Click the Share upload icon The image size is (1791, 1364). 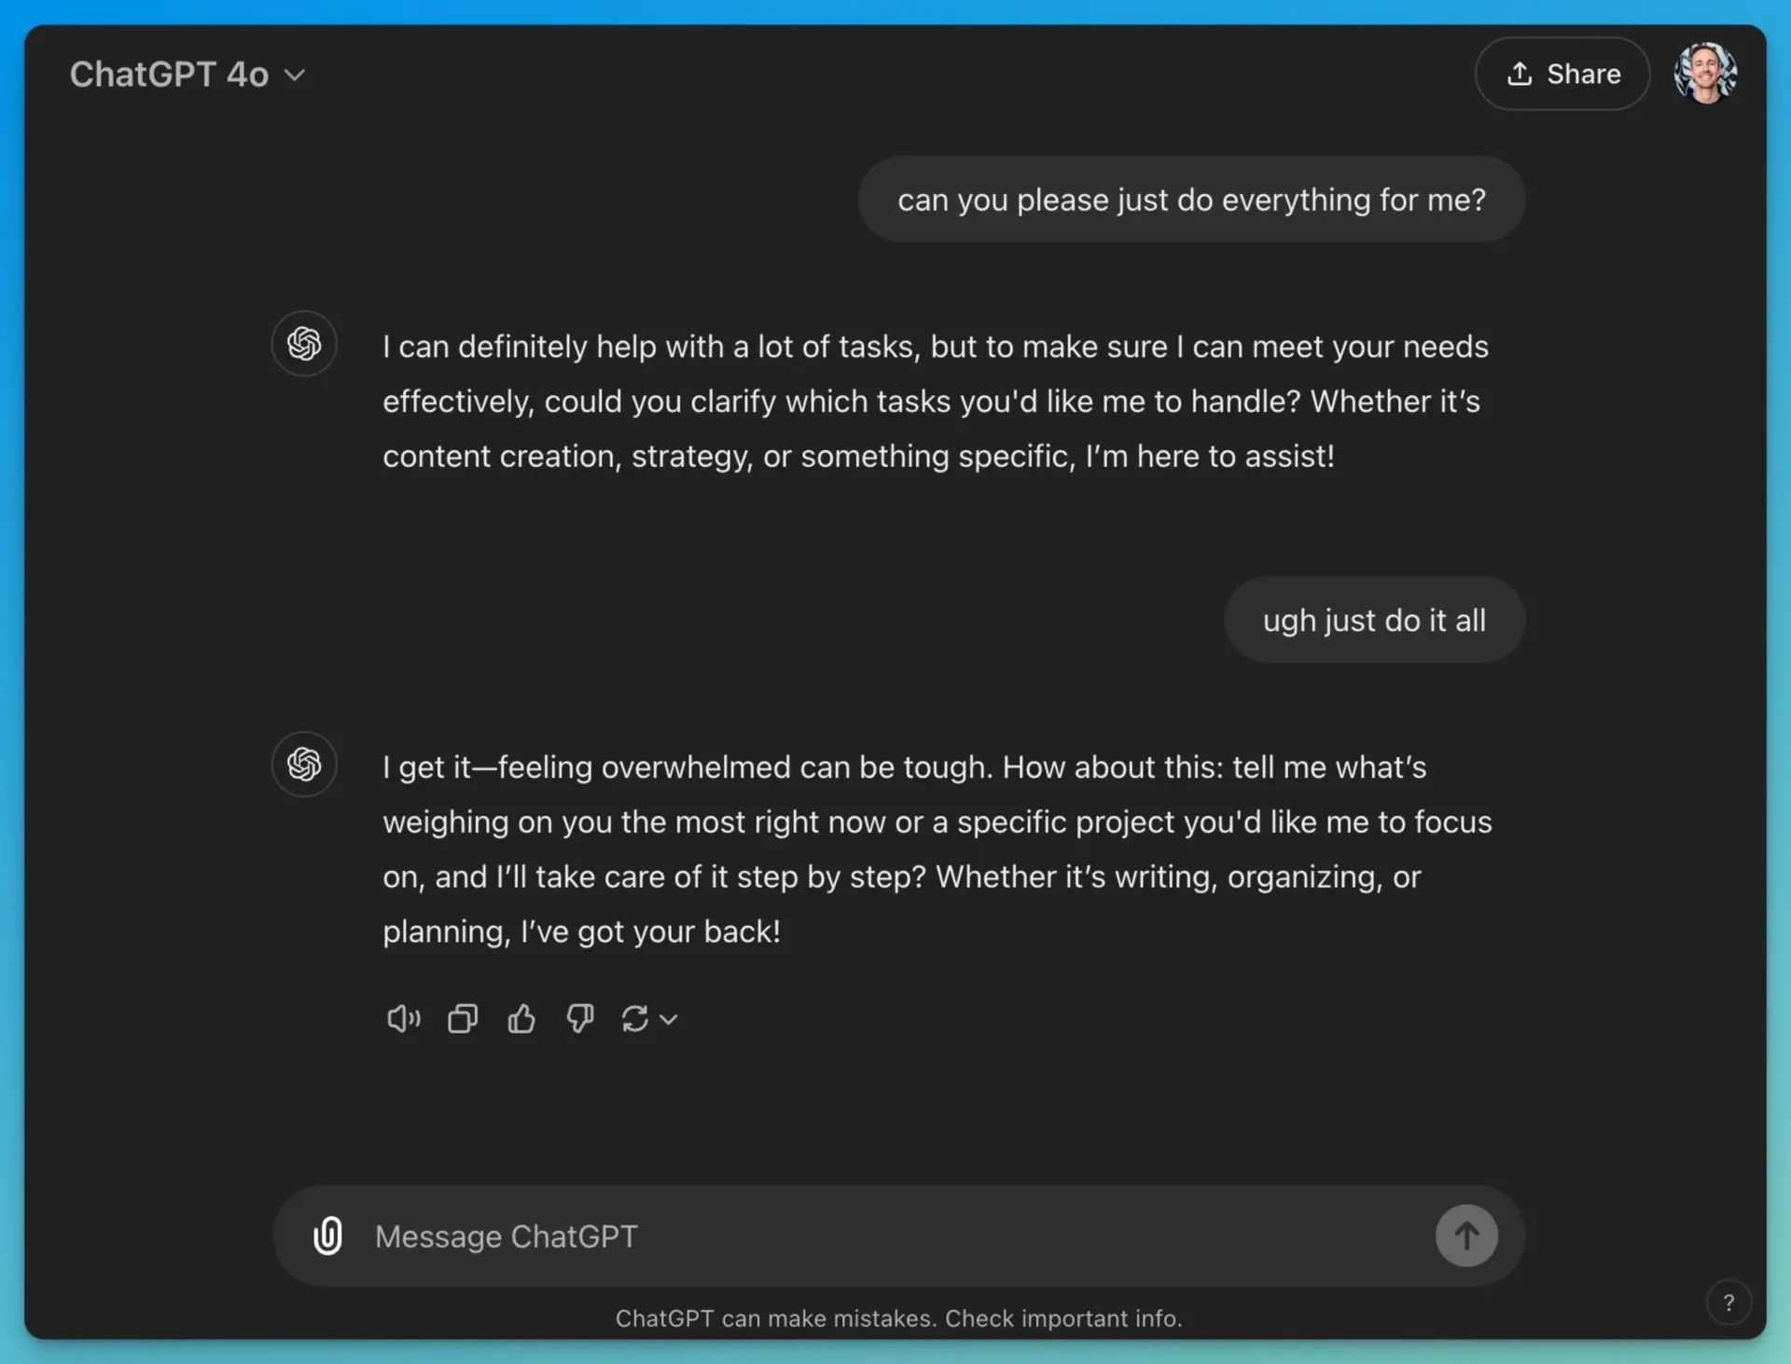1520,73
